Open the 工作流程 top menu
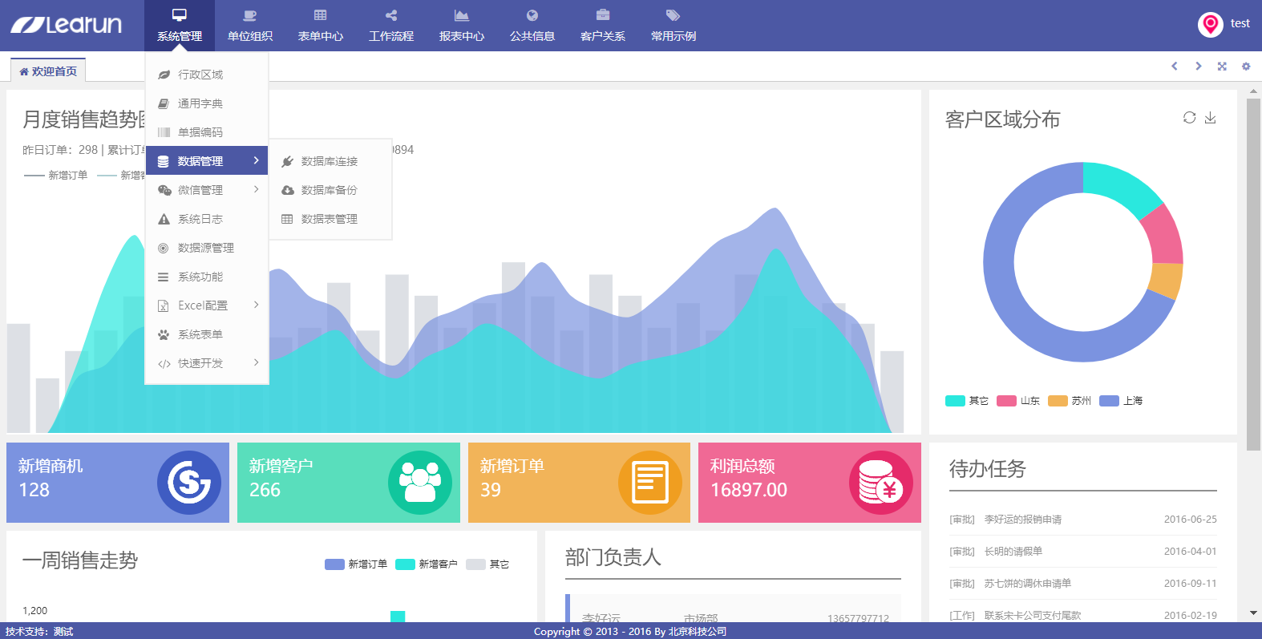The width and height of the screenshot is (1262, 639). point(391,26)
